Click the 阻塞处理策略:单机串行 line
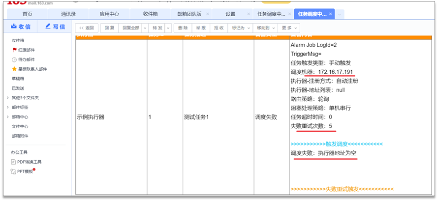The height and width of the screenshot is (201, 438). (321, 108)
